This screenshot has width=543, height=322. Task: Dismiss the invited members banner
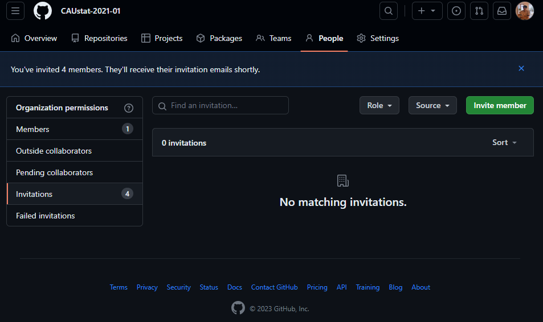click(x=521, y=68)
